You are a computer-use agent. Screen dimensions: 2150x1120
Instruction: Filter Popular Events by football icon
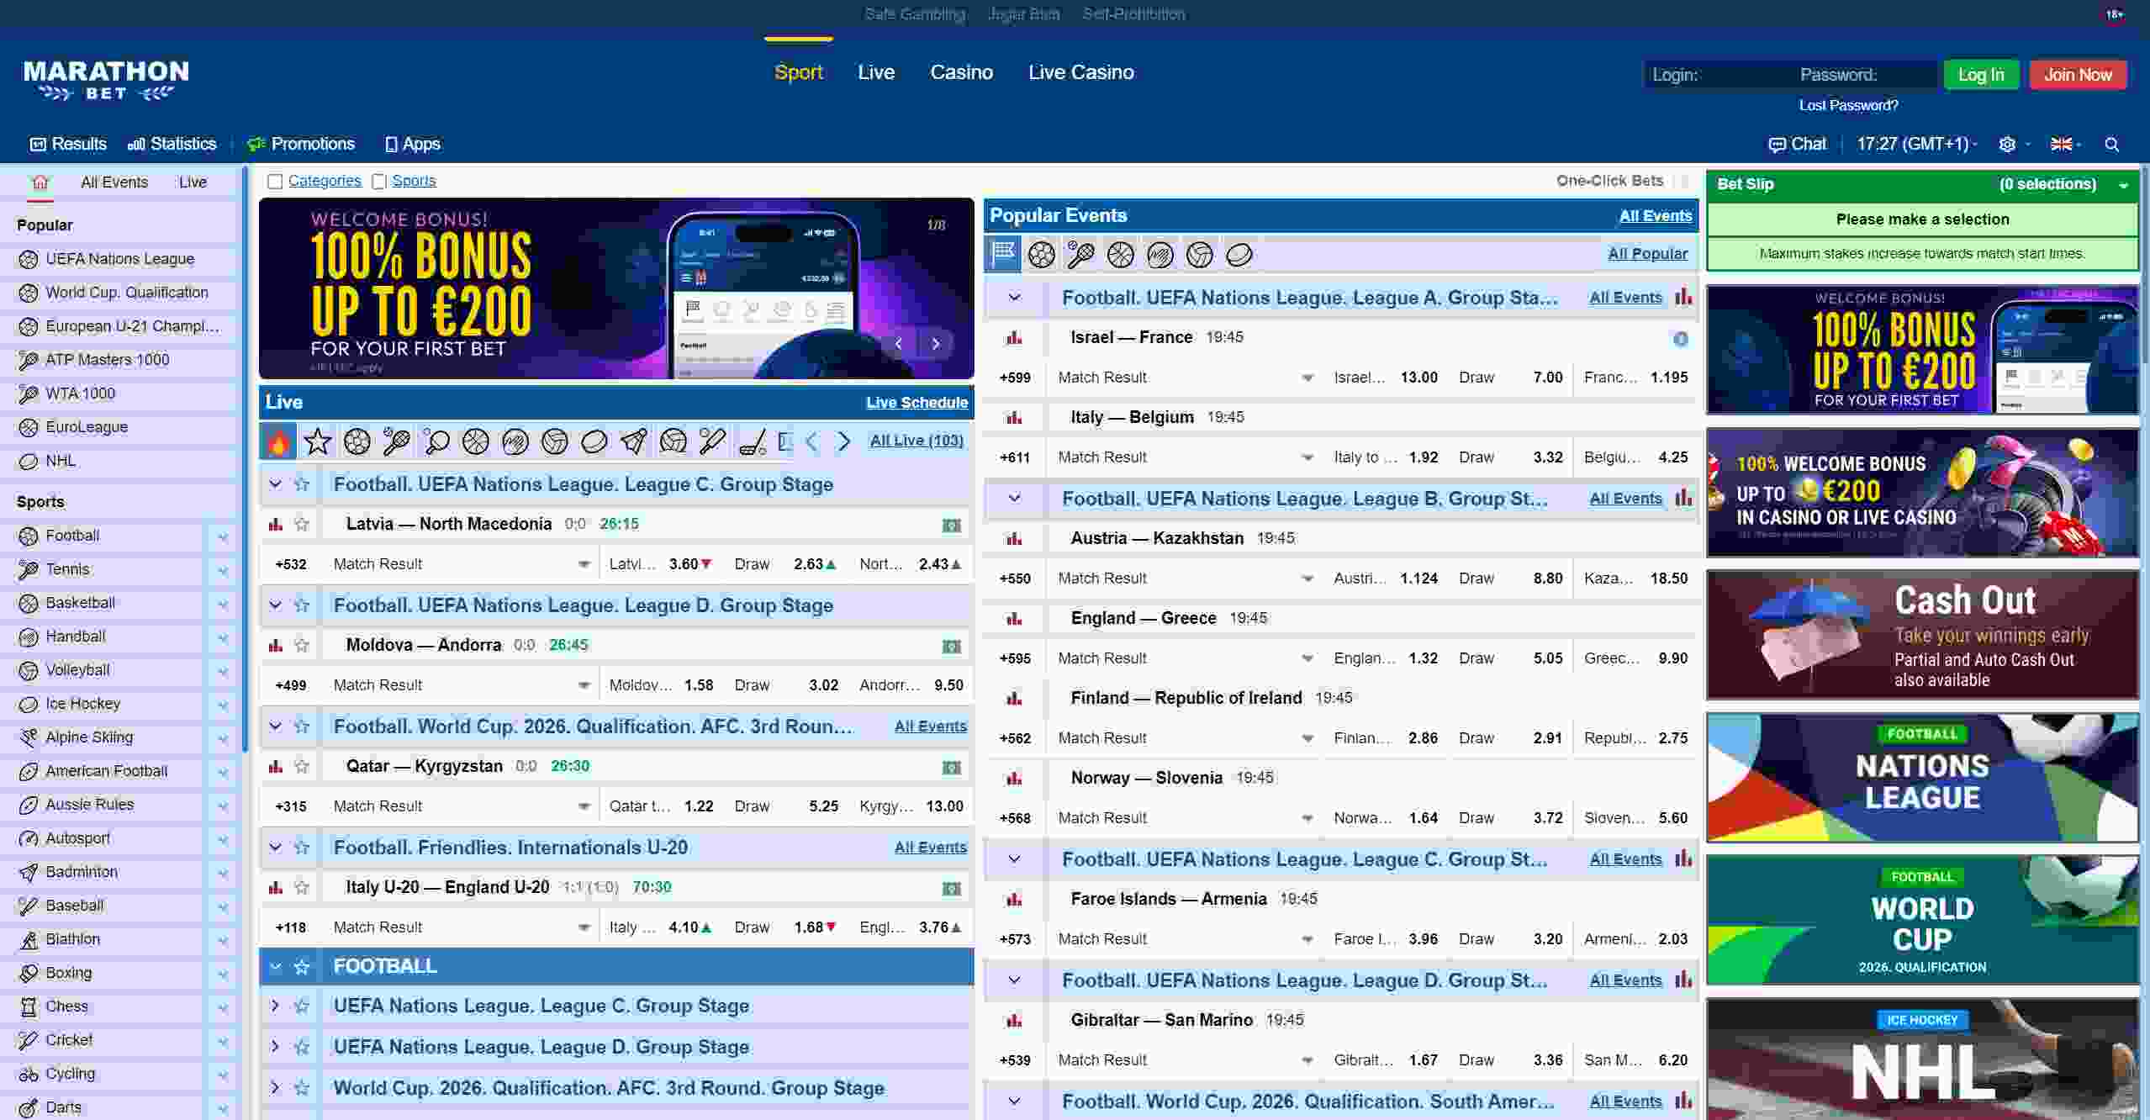coord(1042,254)
